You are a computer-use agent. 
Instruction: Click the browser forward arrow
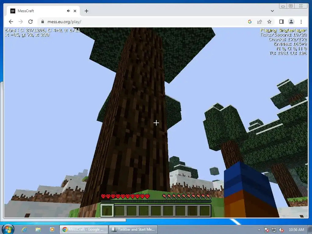(21, 22)
